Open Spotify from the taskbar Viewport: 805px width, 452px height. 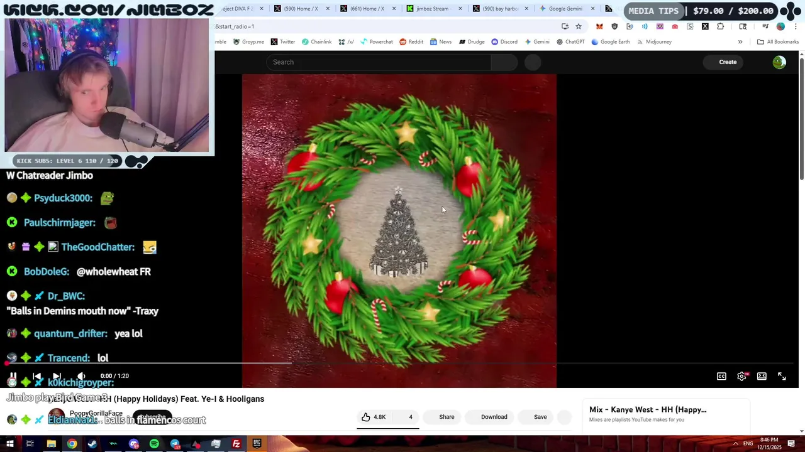point(154,444)
